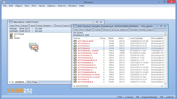
Task: Click workfile tab scroll left arrow
Action: (x=10, y=82)
